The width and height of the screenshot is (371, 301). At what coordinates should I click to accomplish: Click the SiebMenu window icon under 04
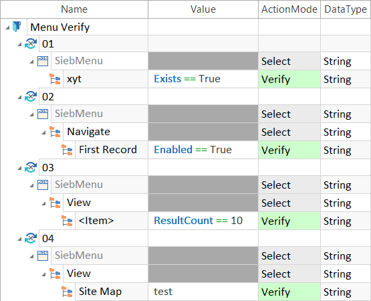tap(43, 256)
